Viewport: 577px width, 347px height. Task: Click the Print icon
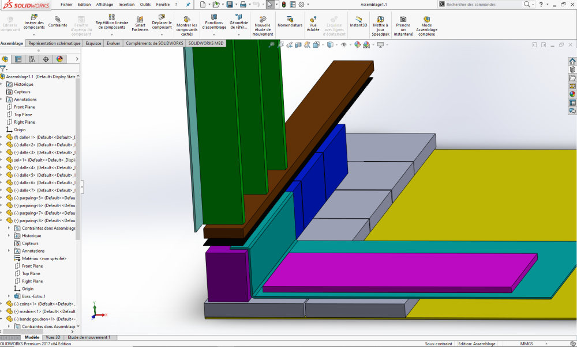click(243, 5)
